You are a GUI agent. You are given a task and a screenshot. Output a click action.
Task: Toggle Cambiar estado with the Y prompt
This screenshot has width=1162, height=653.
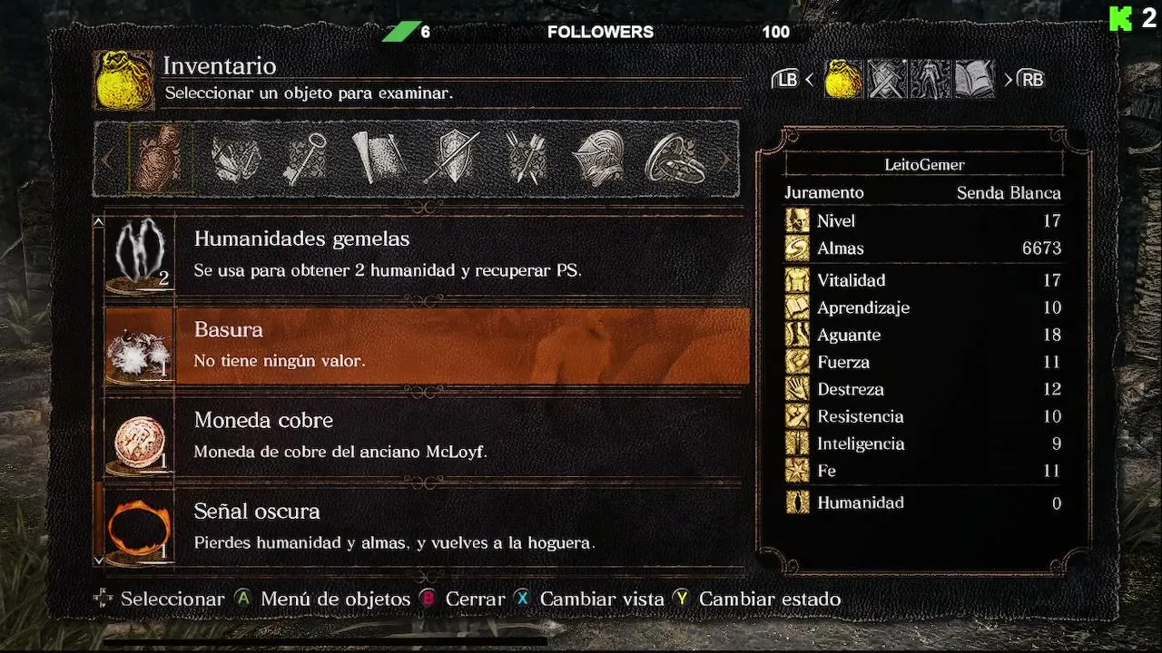(x=756, y=599)
